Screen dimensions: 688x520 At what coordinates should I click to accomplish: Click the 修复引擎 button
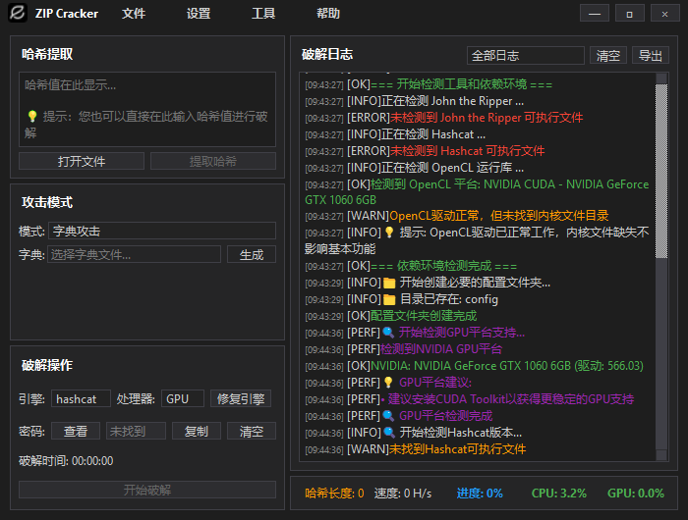tap(241, 398)
